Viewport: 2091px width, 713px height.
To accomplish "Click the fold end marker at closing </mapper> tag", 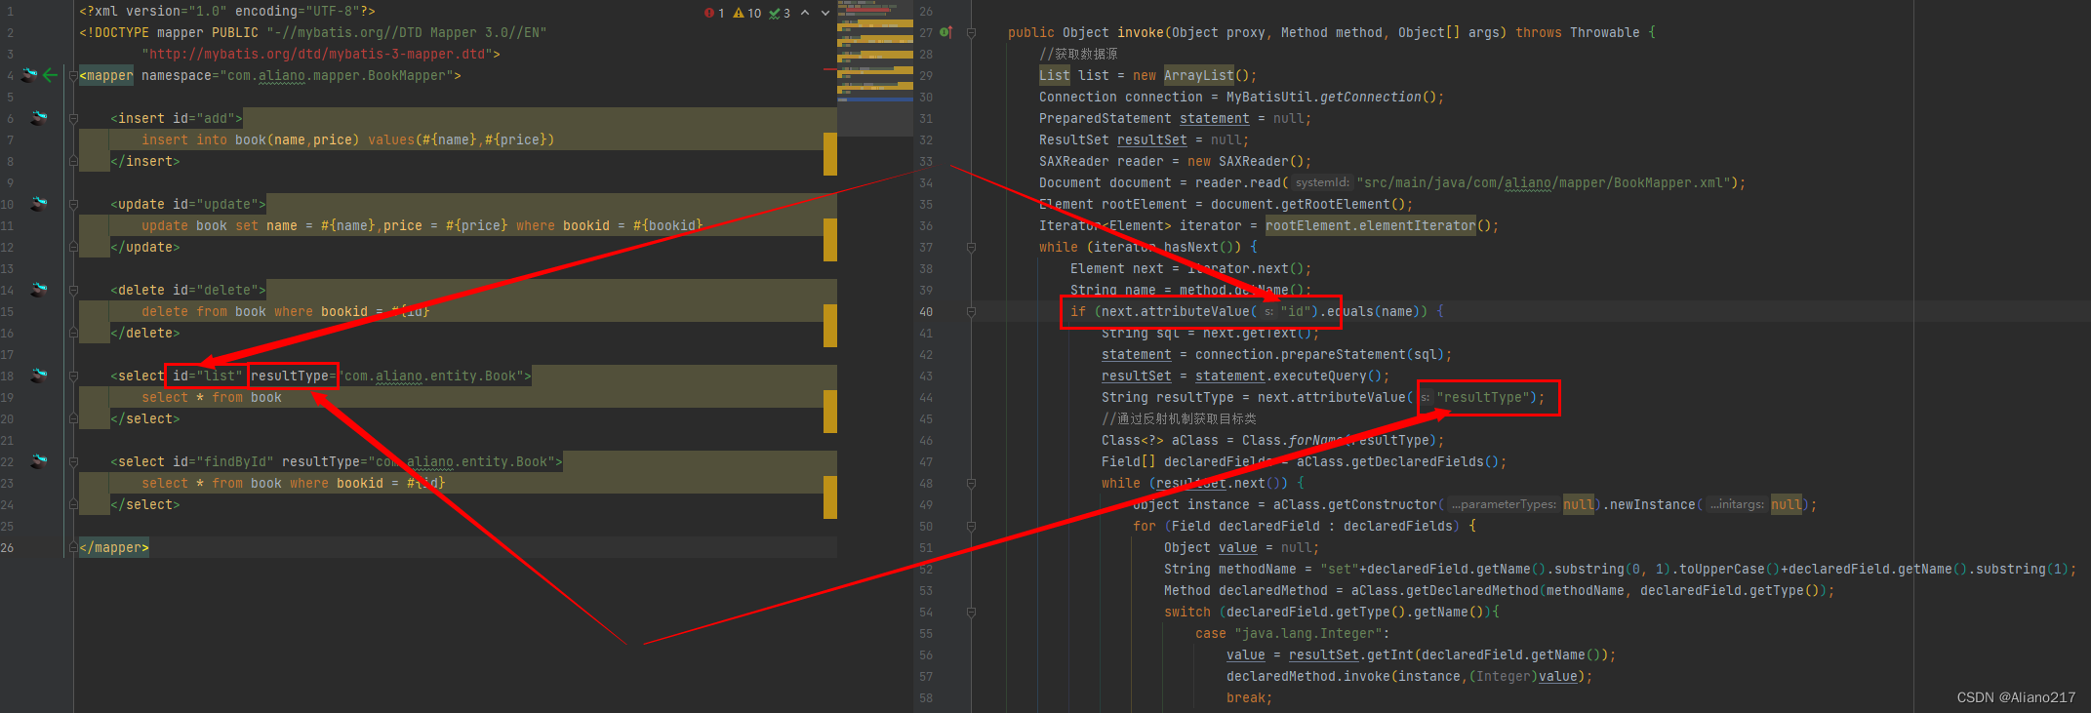I will tap(73, 547).
